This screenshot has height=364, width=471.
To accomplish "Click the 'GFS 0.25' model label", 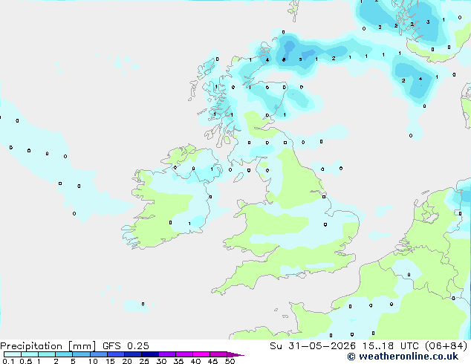I will (126, 346).
